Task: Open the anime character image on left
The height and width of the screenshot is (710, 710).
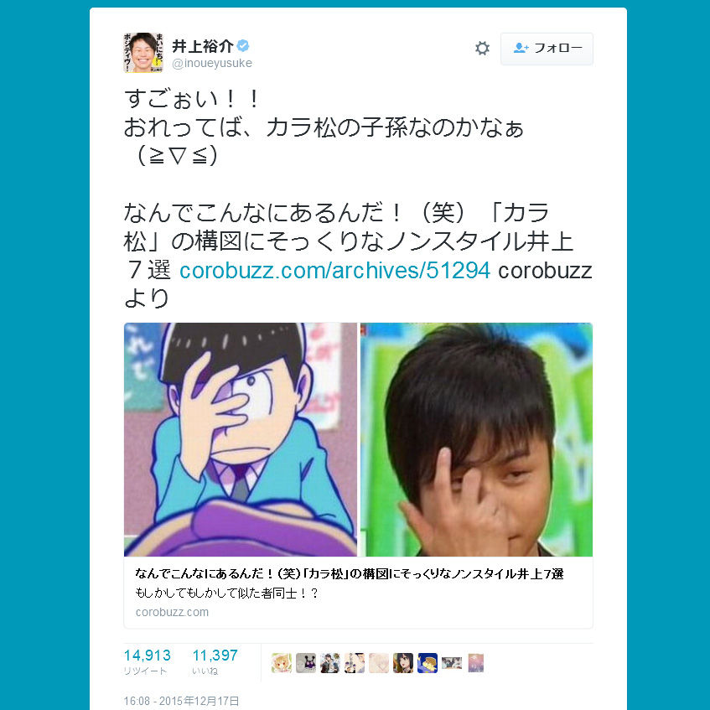Action: 241,439
